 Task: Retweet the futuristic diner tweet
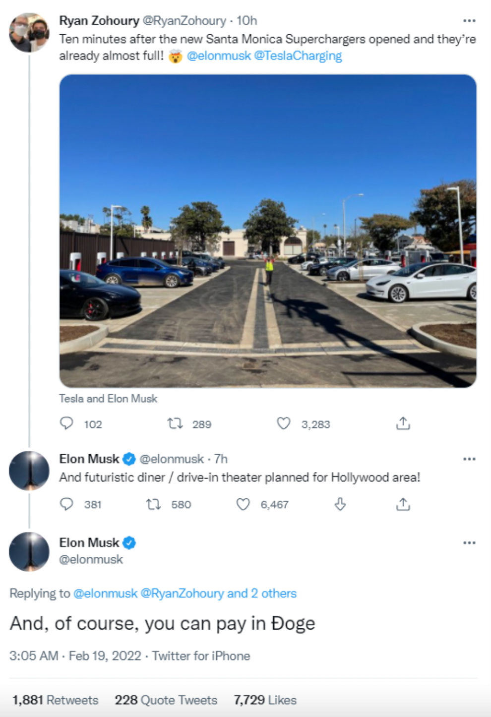[154, 504]
